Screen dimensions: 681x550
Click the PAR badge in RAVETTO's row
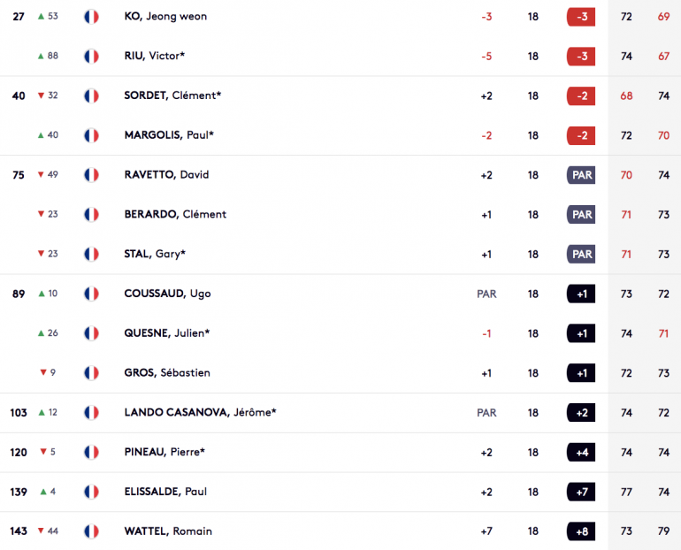(581, 175)
